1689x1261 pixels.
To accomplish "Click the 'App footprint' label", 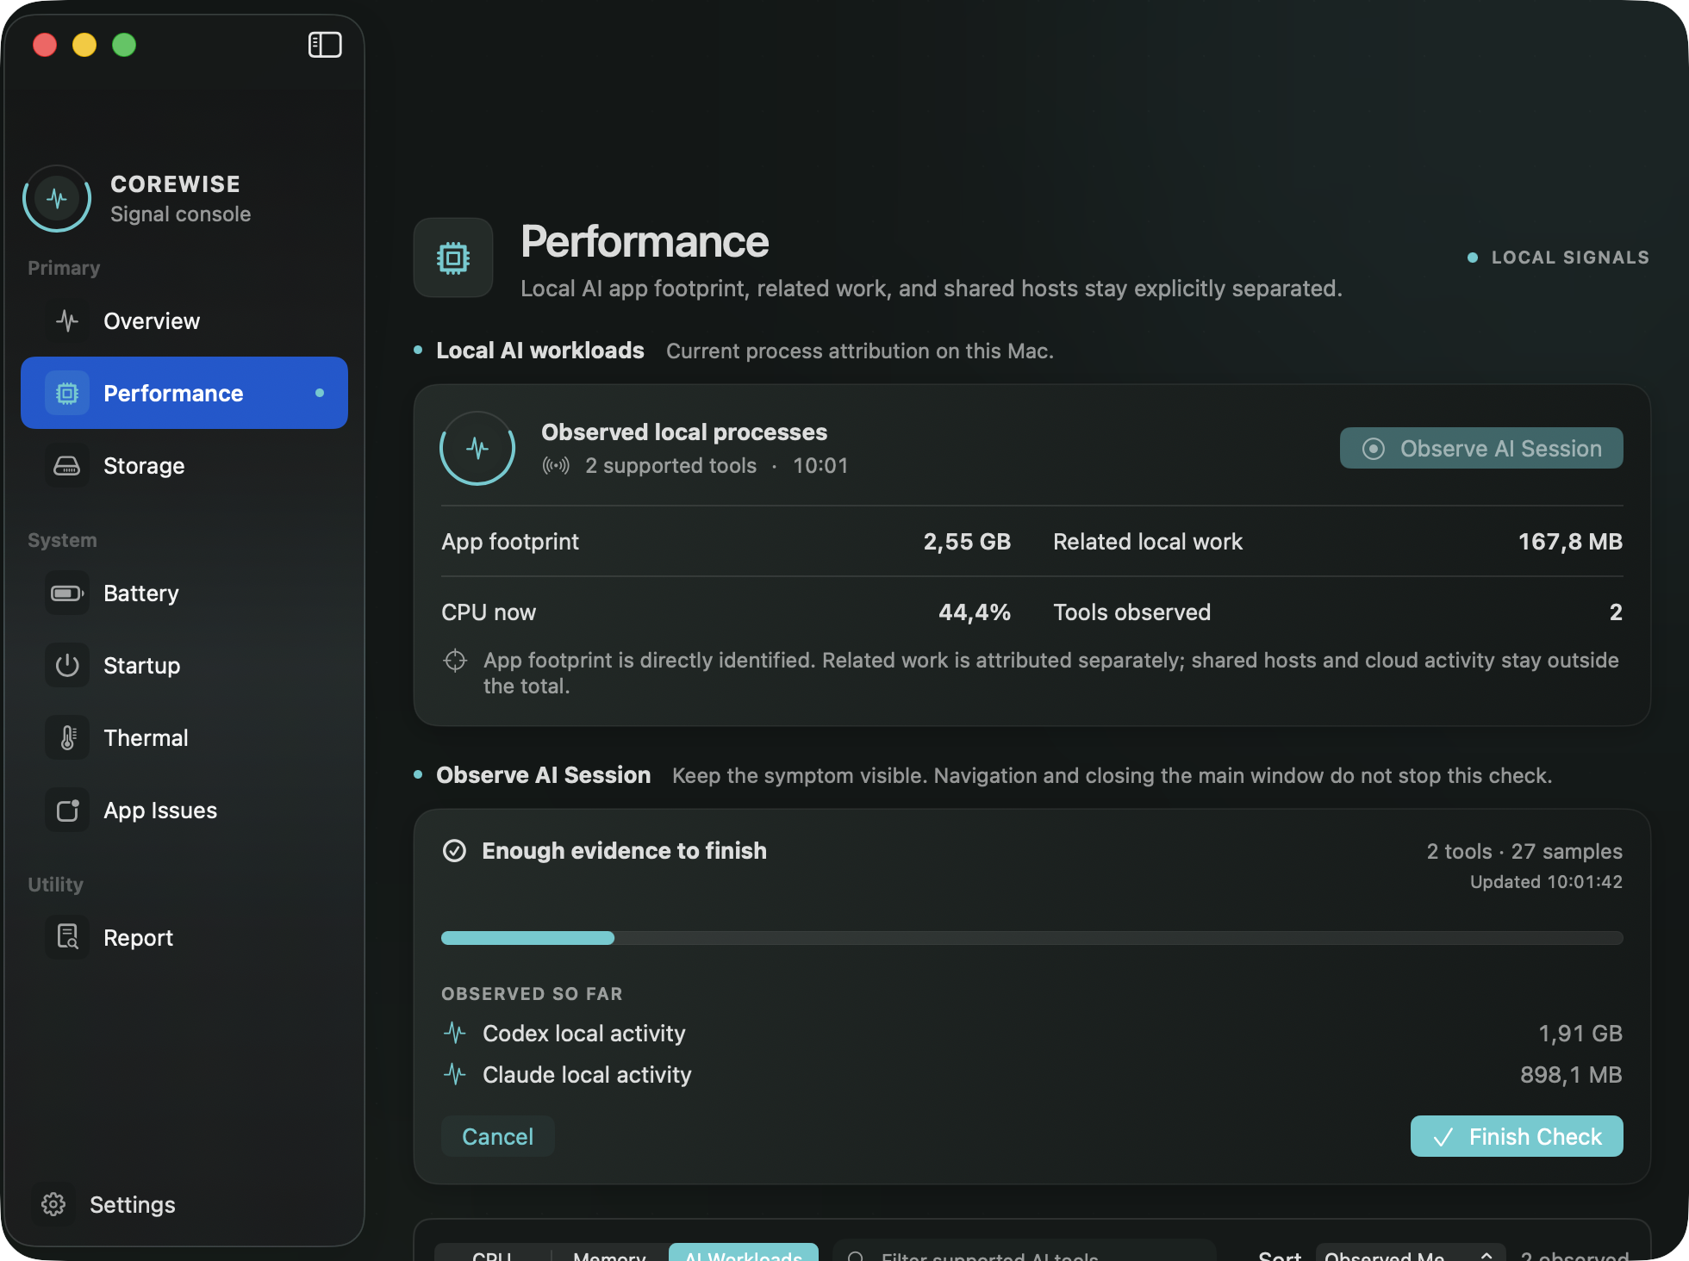I will coord(510,542).
